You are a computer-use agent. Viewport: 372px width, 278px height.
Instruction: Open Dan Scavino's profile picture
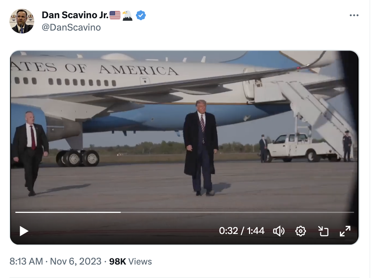click(22, 21)
